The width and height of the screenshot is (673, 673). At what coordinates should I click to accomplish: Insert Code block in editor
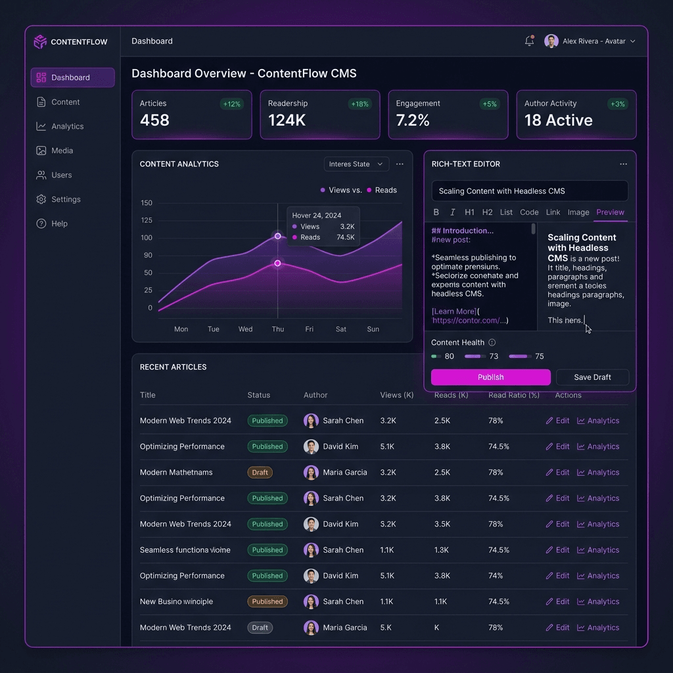pos(529,212)
